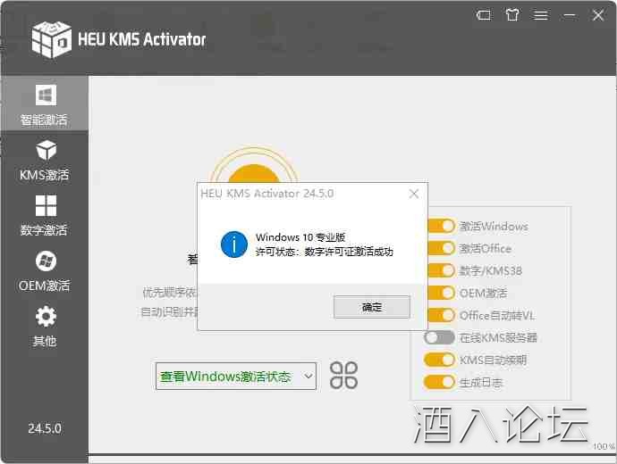
Task: Disable the KMS自动续期 switch
Action: (x=440, y=360)
